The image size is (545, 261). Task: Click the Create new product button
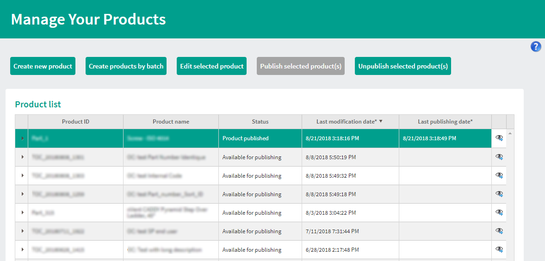(x=43, y=66)
